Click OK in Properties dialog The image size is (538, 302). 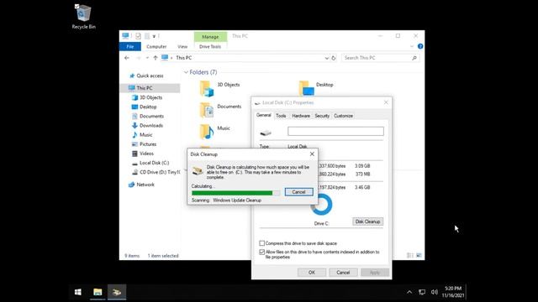coord(312,273)
